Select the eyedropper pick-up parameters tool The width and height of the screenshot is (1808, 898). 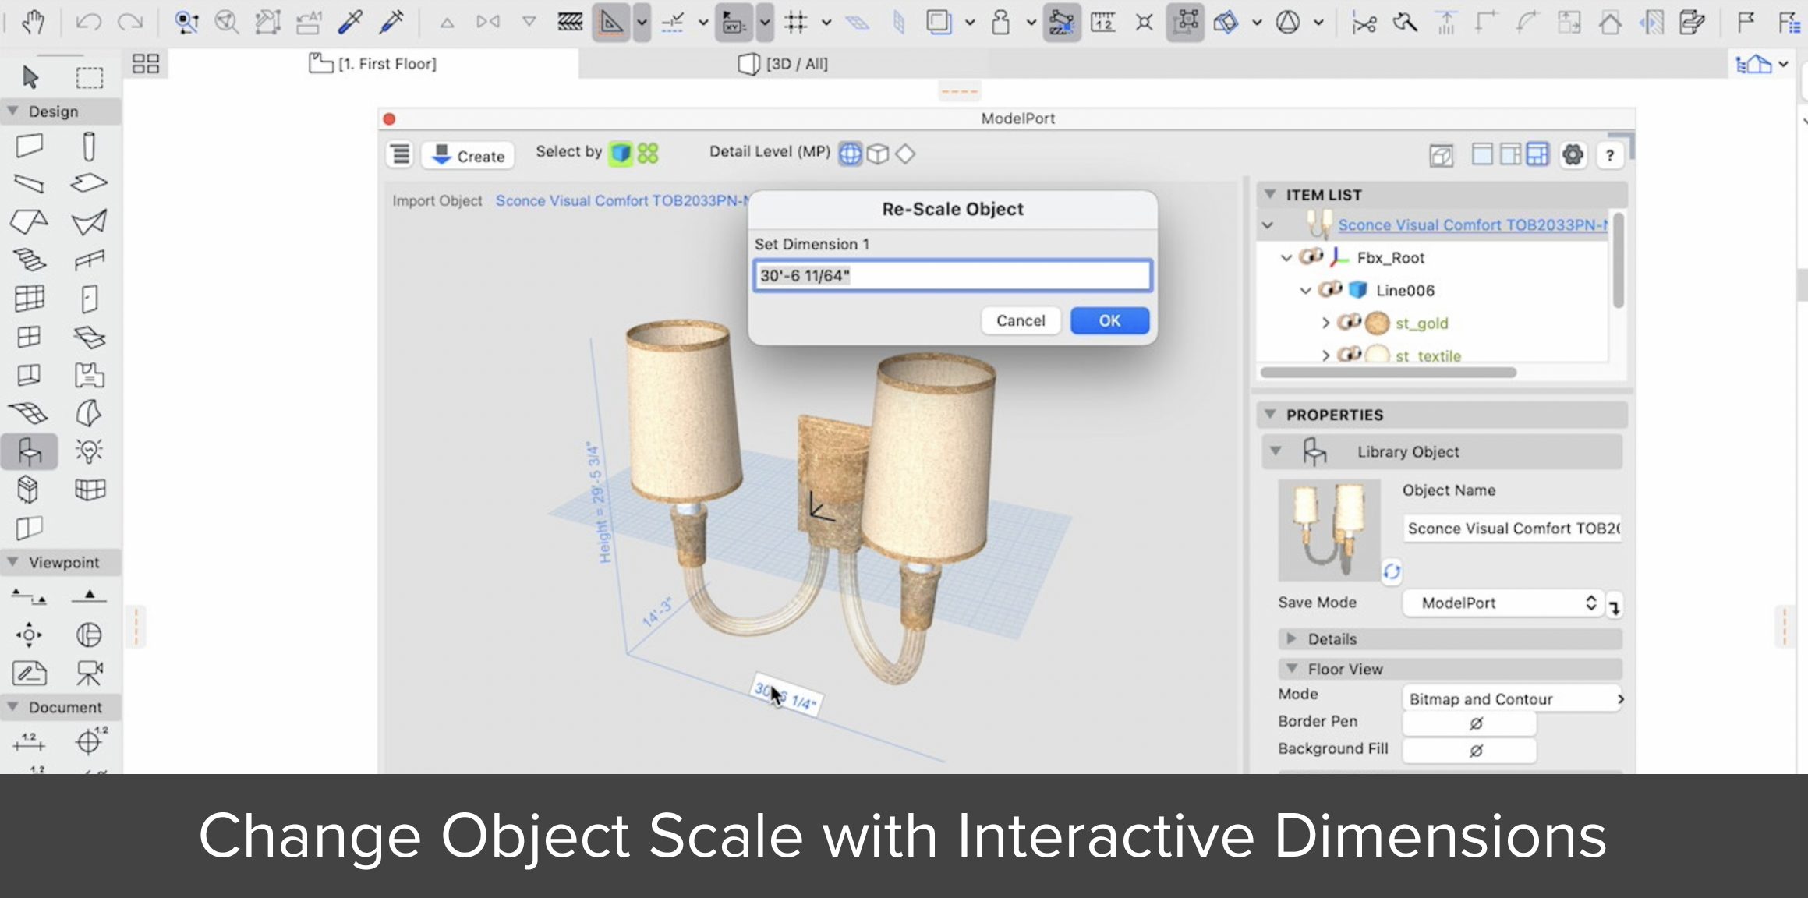[351, 21]
